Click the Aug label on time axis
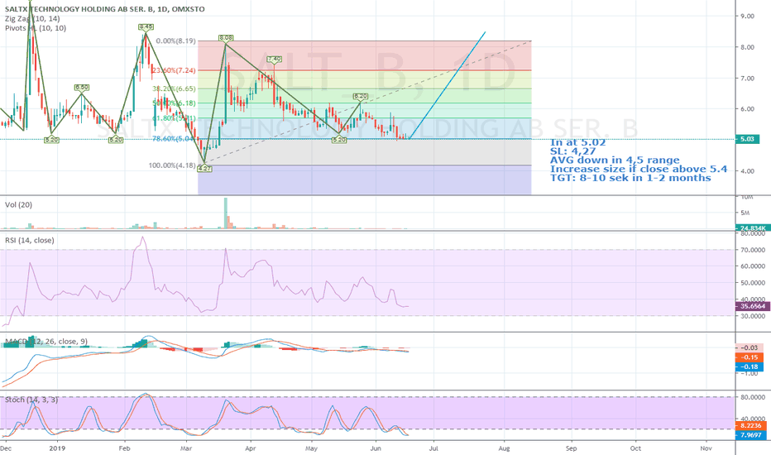This screenshot has height=455, width=771. 504,448
